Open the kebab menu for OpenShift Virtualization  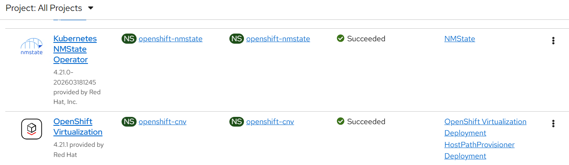553,123
